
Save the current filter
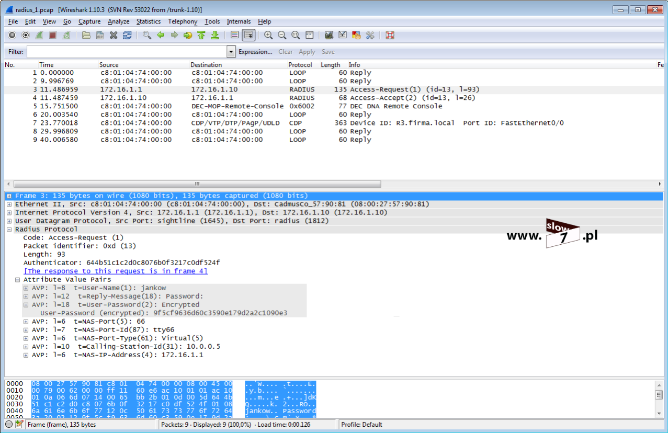click(328, 52)
